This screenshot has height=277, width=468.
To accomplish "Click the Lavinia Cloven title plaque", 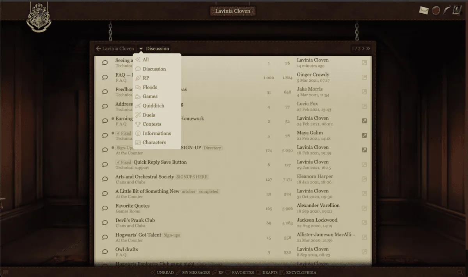I will [233, 11].
